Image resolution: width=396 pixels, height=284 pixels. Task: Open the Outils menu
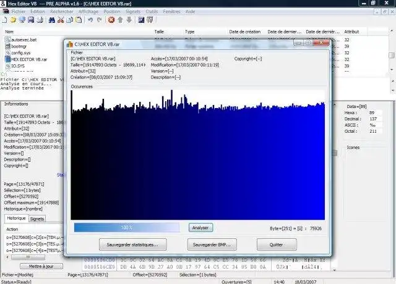click(x=152, y=12)
